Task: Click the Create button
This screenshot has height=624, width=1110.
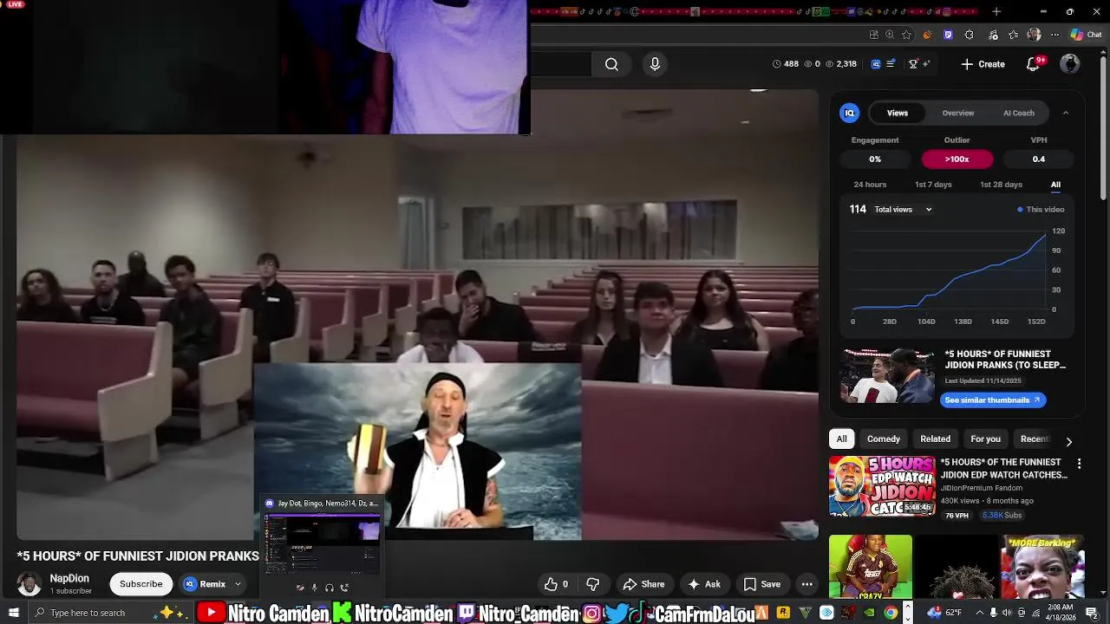Action: 983,64
